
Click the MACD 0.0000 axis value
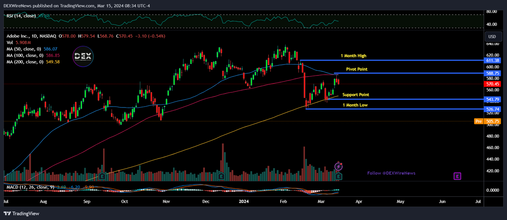point(493,190)
